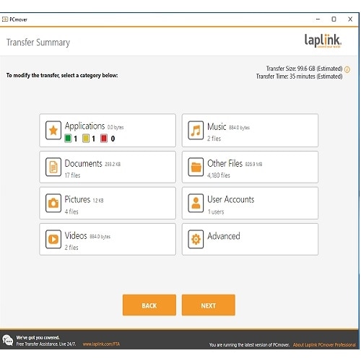Click the Other Files folder icon

pyautogui.click(x=196, y=167)
